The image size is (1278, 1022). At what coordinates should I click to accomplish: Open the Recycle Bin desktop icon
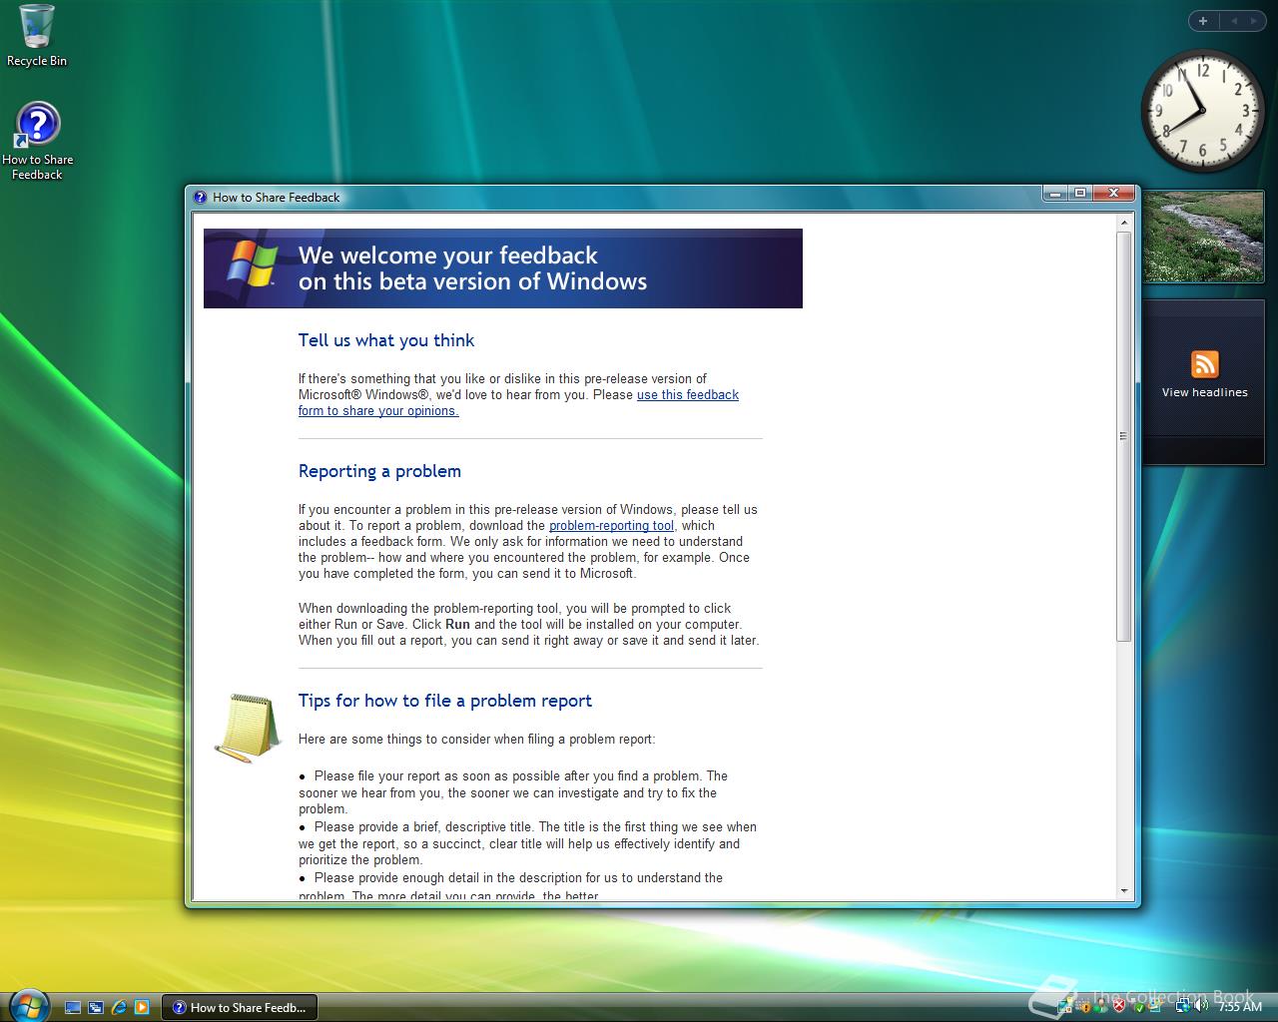tap(37, 36)
